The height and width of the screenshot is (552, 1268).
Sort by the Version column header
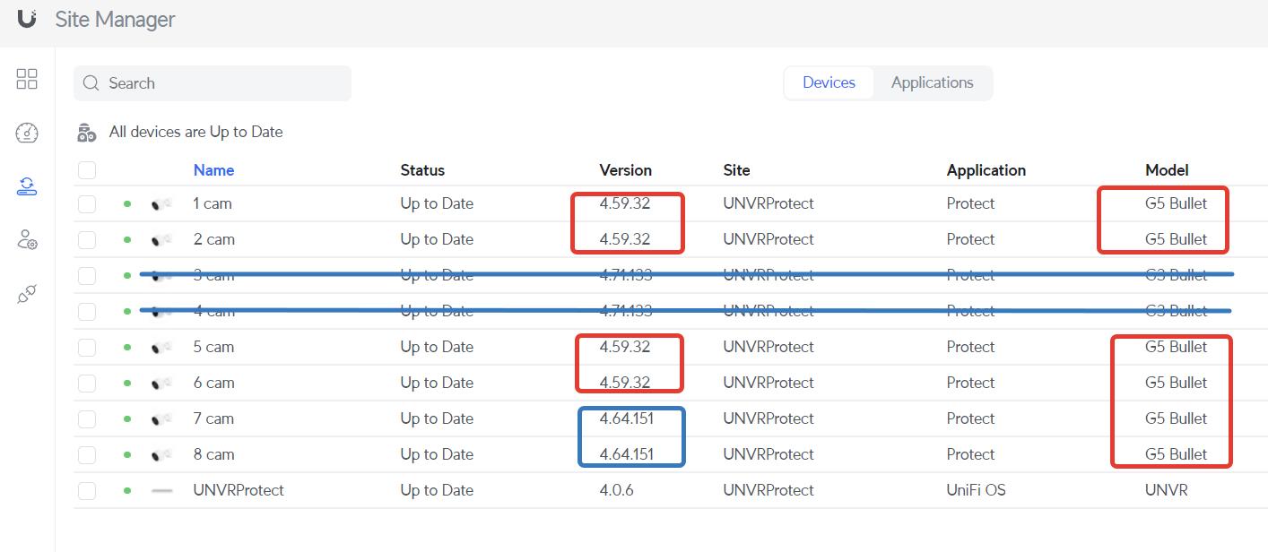point(625,170)
